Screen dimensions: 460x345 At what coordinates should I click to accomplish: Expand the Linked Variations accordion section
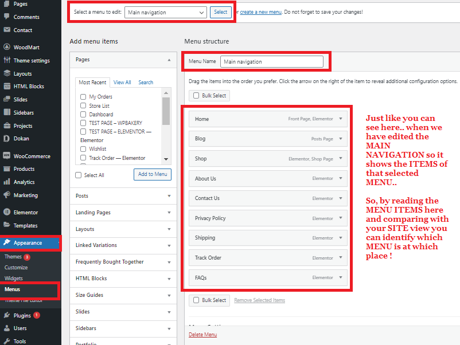coord(123,245)
